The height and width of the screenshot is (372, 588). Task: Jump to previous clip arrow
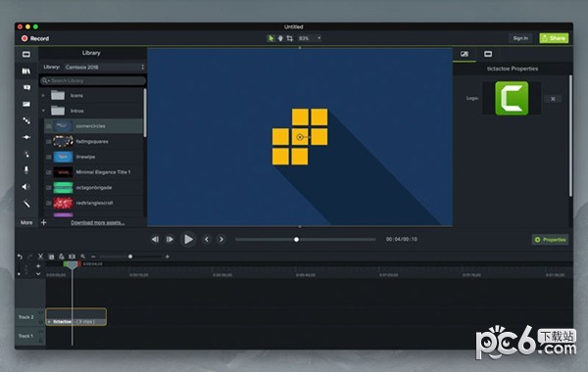pos(206,240)
